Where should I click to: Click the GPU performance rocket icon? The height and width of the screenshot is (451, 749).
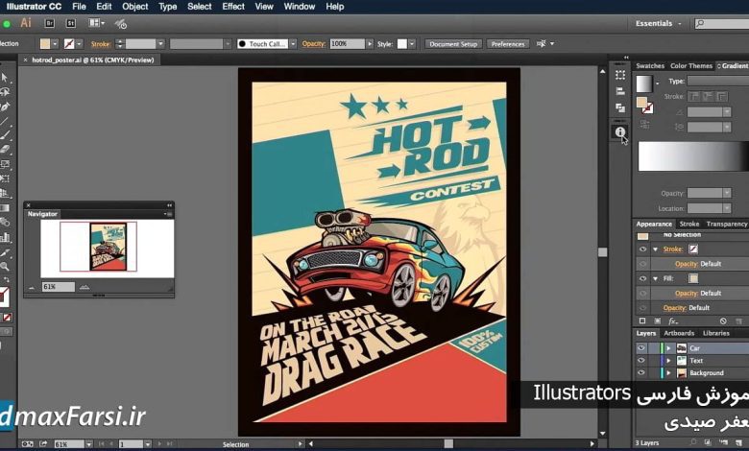tap(121, 23)
